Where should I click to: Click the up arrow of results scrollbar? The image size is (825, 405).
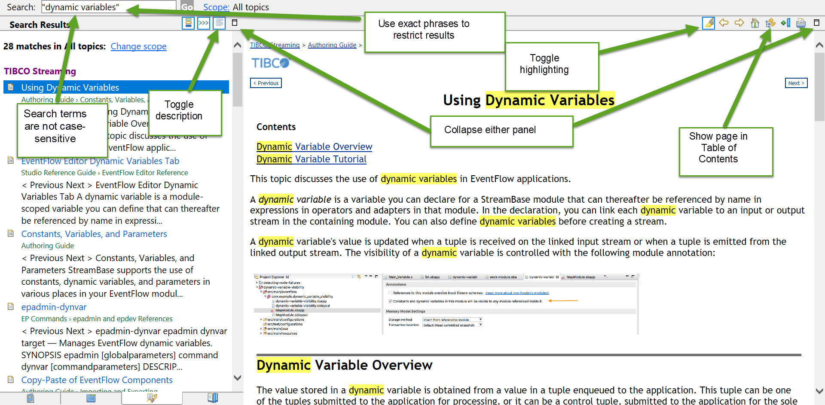point(237,45)
